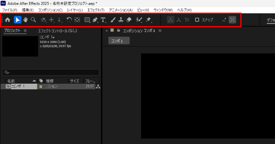
Task: Click the label tag column header
Action: pos(41,81)
